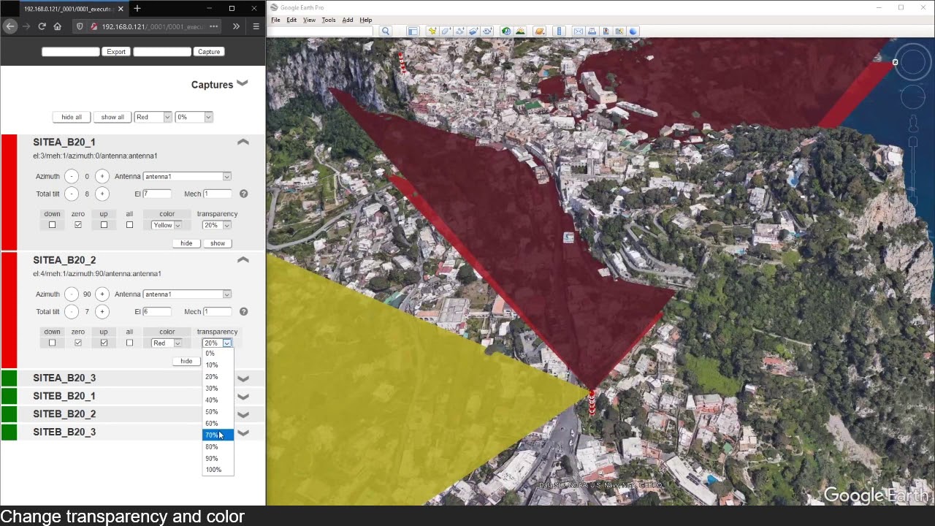Open the global 0% transparency dropdown
This screenshot has width=935, height=526.
click(x=194, y=117)
